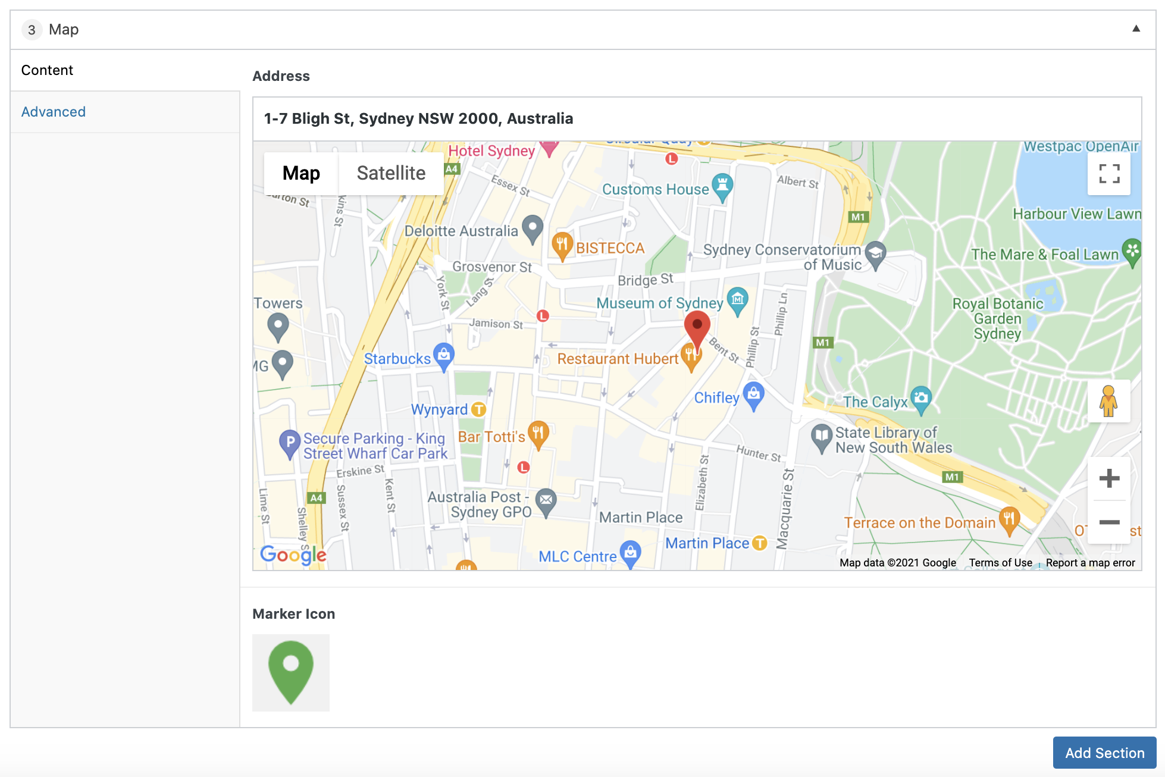Click the Map section header title
The height and width of the screenshot is (777, 1165).
(x=64, y=29)
